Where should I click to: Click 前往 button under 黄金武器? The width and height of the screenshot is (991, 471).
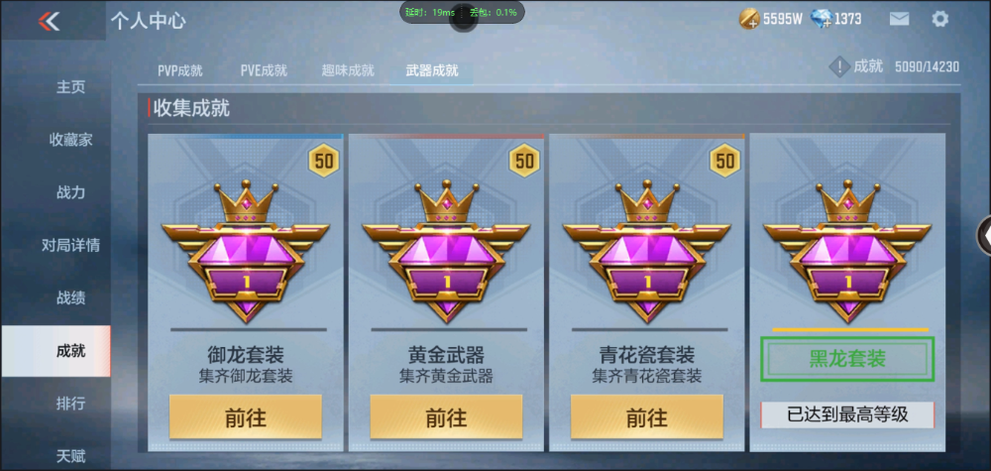446,417
